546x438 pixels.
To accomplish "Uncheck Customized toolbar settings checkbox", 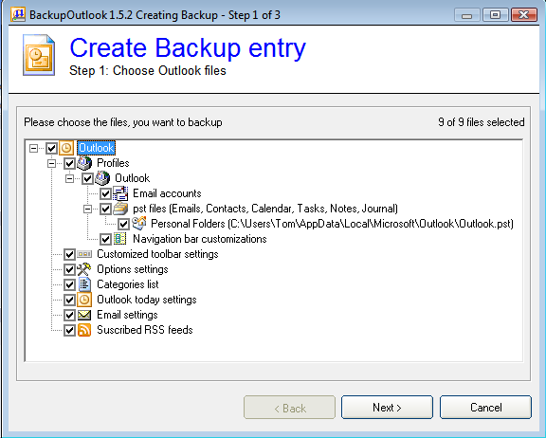I will click(x=69, y=254).
